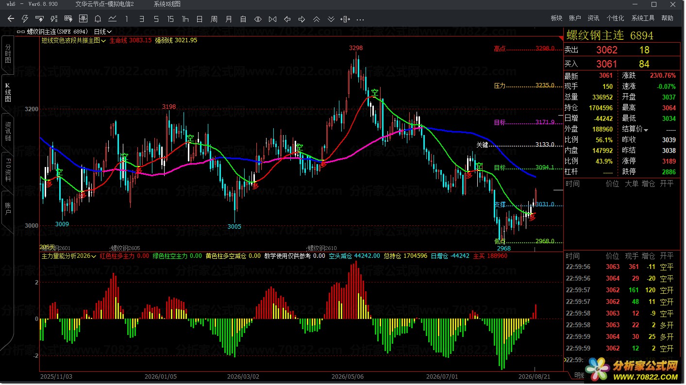
Task: Select the 1-minute period button
Action: coord(127,19)
